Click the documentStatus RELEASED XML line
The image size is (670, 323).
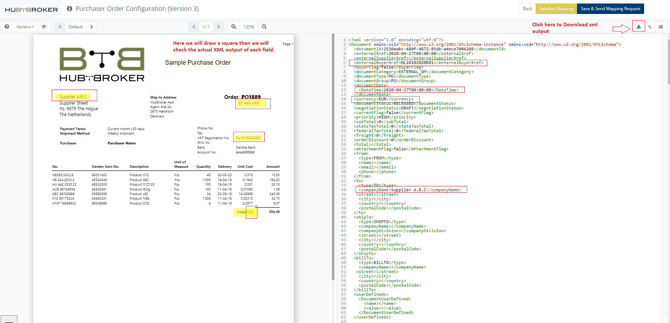click(x=405, y=103)
